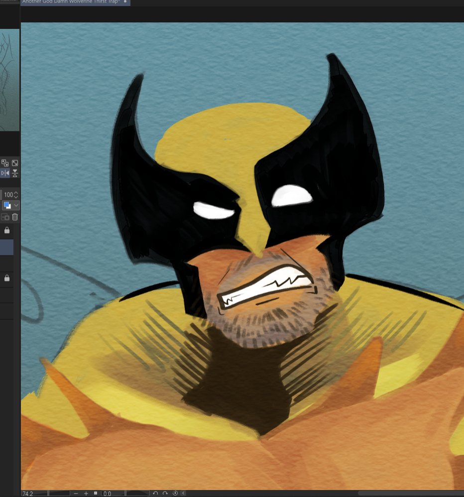Rotate the canvas left
Image resolution: width=464 pixels, height=497 pixels.
[x=155, y=493]
